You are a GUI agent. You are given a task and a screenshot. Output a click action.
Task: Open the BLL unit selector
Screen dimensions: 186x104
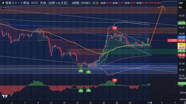[x=181, y=8]
